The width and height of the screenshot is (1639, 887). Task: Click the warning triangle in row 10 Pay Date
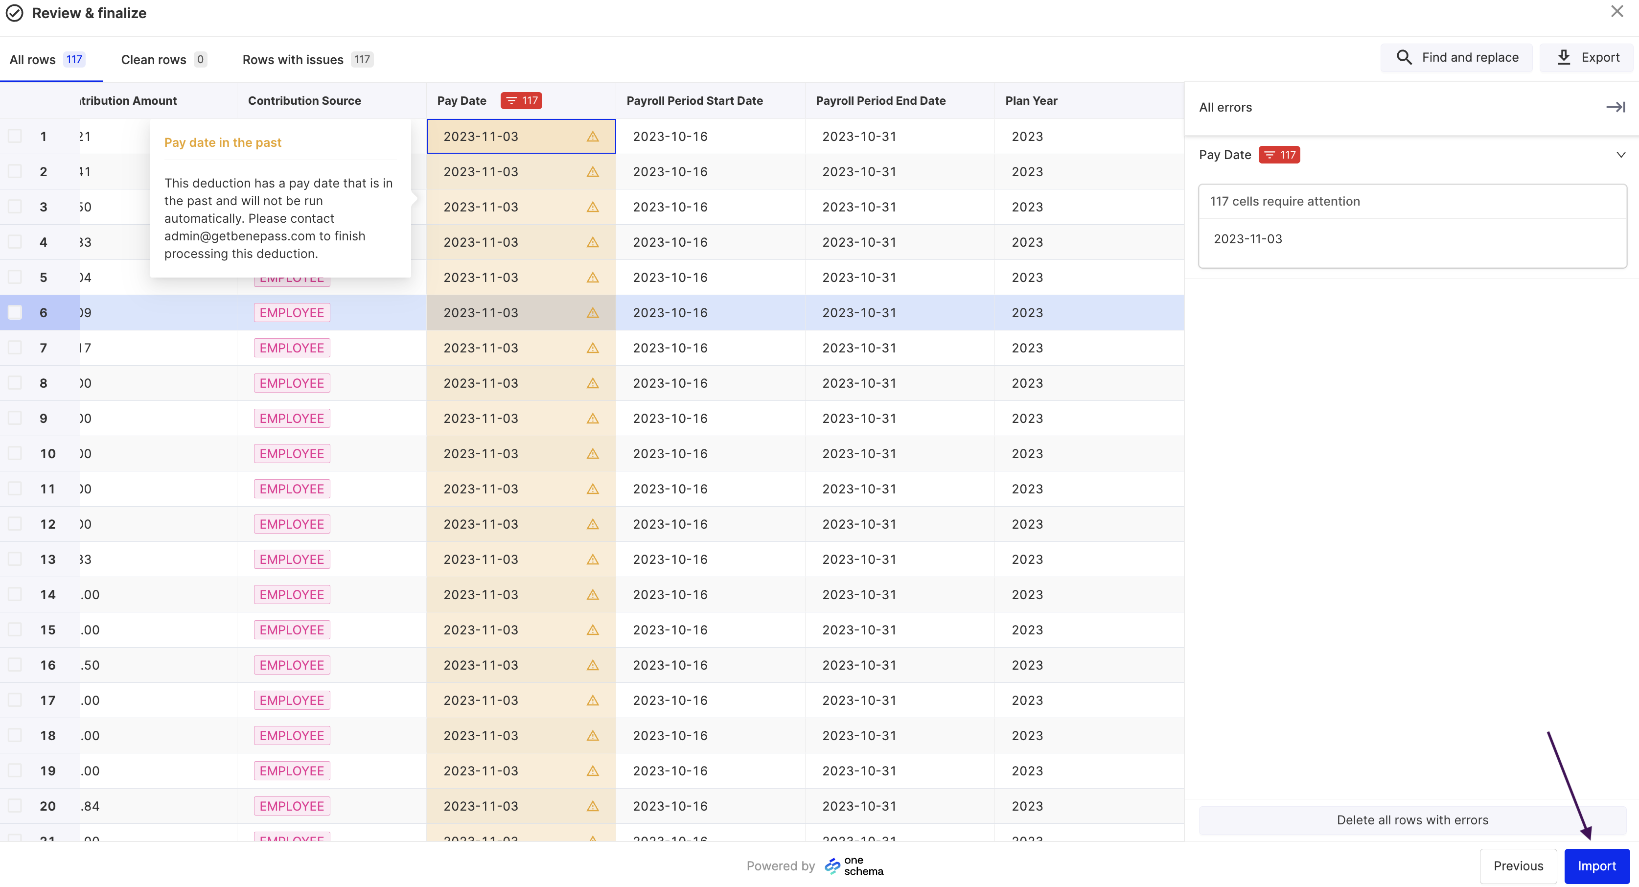(592, 454)
